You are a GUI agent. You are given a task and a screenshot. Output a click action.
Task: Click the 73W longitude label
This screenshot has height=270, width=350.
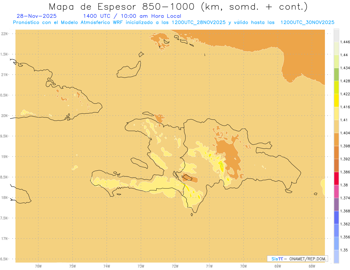pyautogui.click(x=141, y=266)
